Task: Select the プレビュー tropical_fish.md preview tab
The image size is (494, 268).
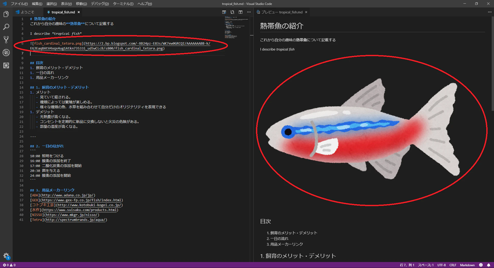Action: (282, 12)
